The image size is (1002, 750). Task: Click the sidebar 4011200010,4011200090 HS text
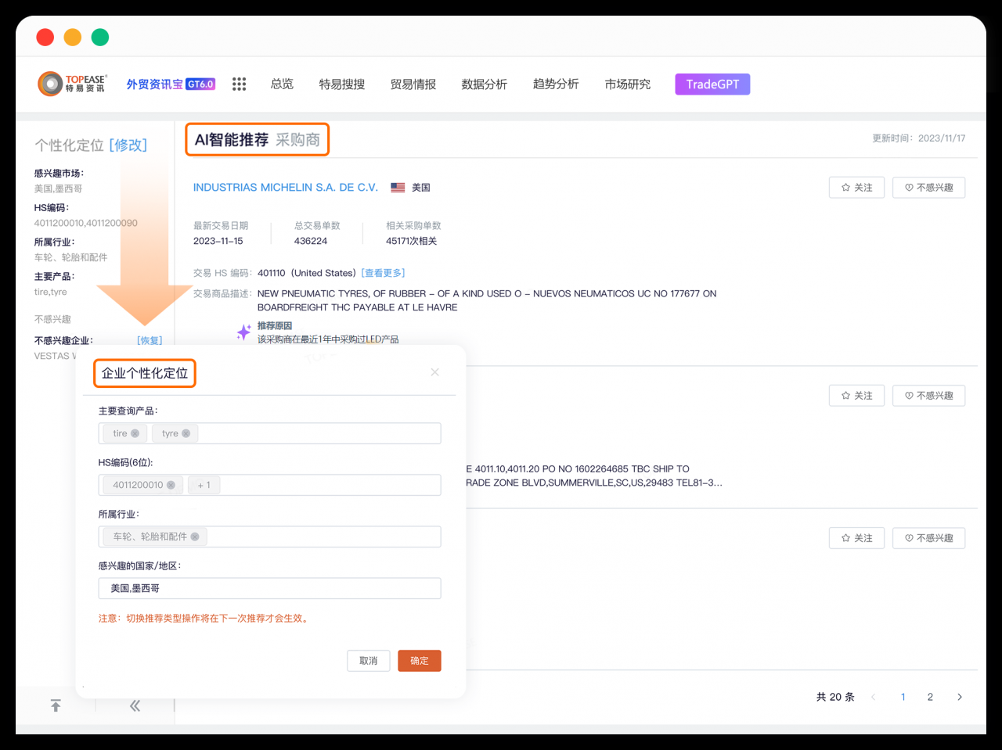pyautogui.click(x=86, y=223)
